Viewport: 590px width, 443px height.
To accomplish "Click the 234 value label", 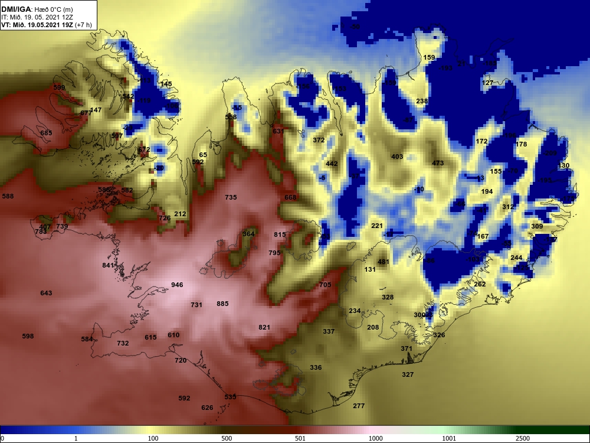I will (x=355, y=311).
